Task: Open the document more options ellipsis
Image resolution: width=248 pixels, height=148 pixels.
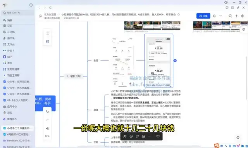Action: click(x=220, y=16)
